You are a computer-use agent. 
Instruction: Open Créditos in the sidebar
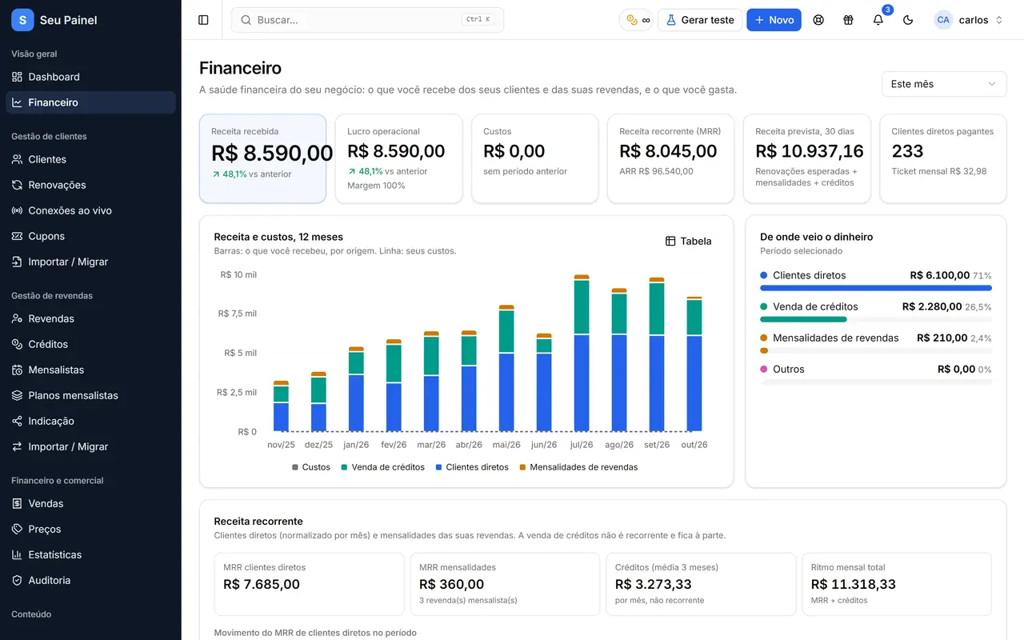tap(90, 344)
